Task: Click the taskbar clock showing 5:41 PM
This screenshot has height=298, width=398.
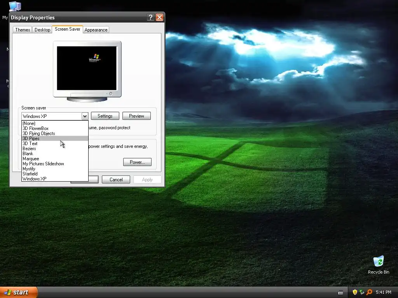Action: [383, 292]
